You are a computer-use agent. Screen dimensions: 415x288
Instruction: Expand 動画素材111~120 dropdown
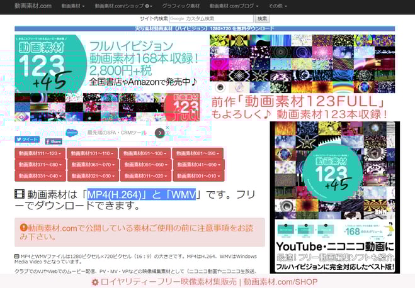coord(40,153)
